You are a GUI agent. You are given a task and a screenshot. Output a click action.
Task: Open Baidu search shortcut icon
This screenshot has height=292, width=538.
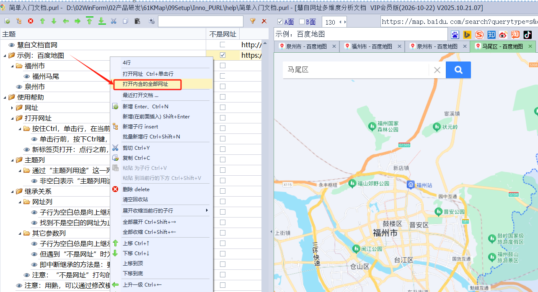coord(455,34)
